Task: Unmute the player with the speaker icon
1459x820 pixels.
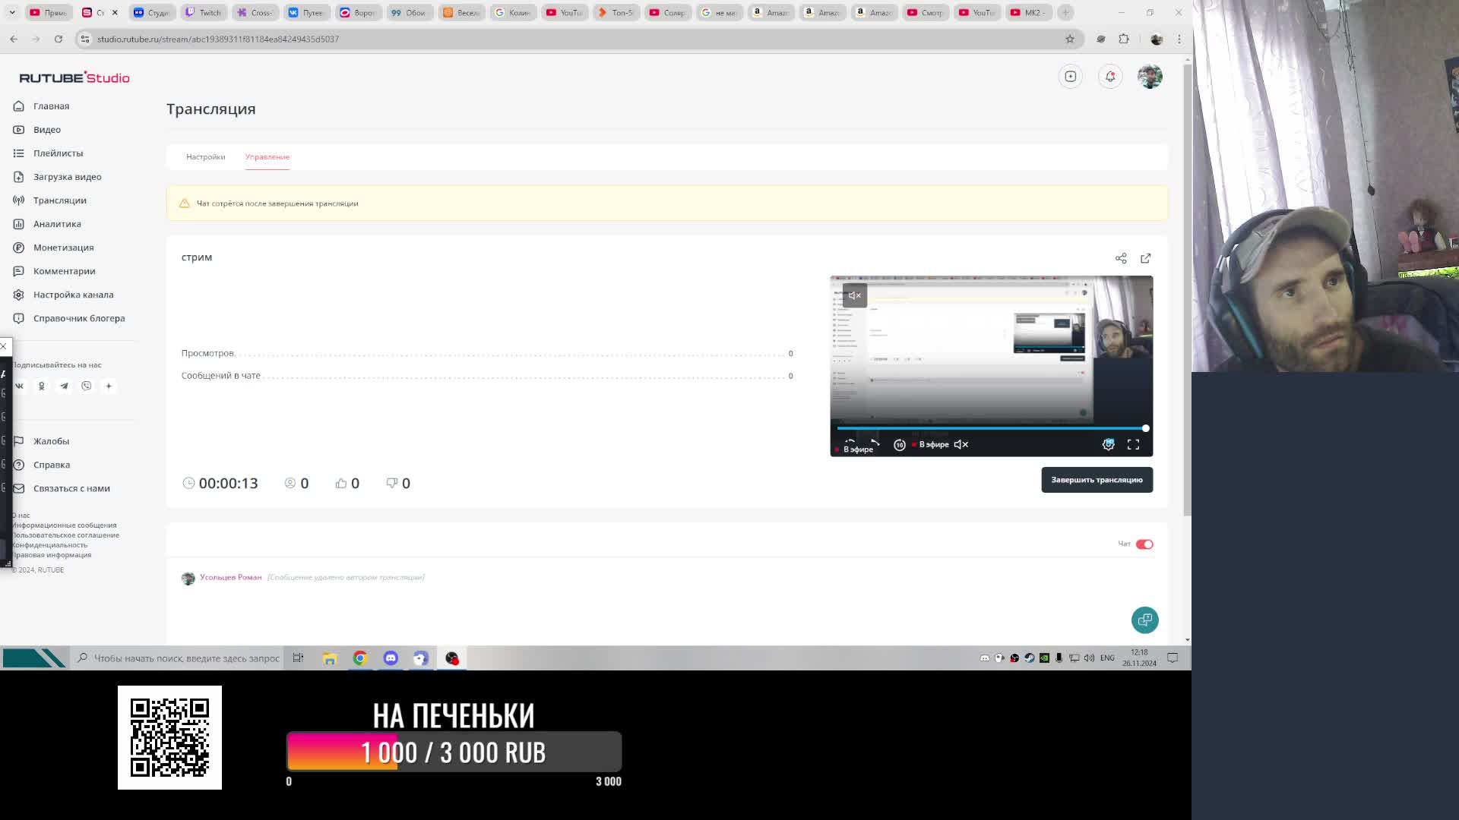Action: click(x=961, y=445)
